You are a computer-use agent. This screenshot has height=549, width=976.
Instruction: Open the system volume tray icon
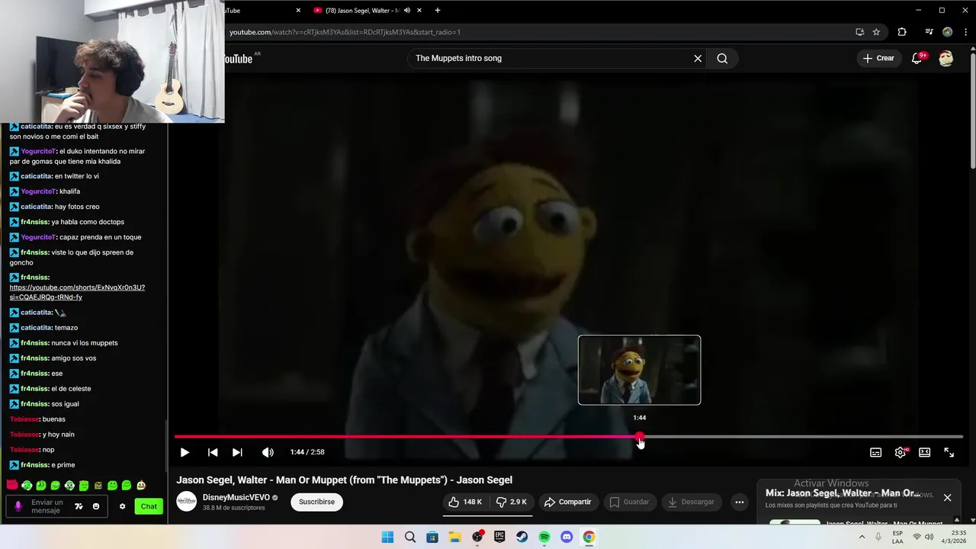(929, 537)
